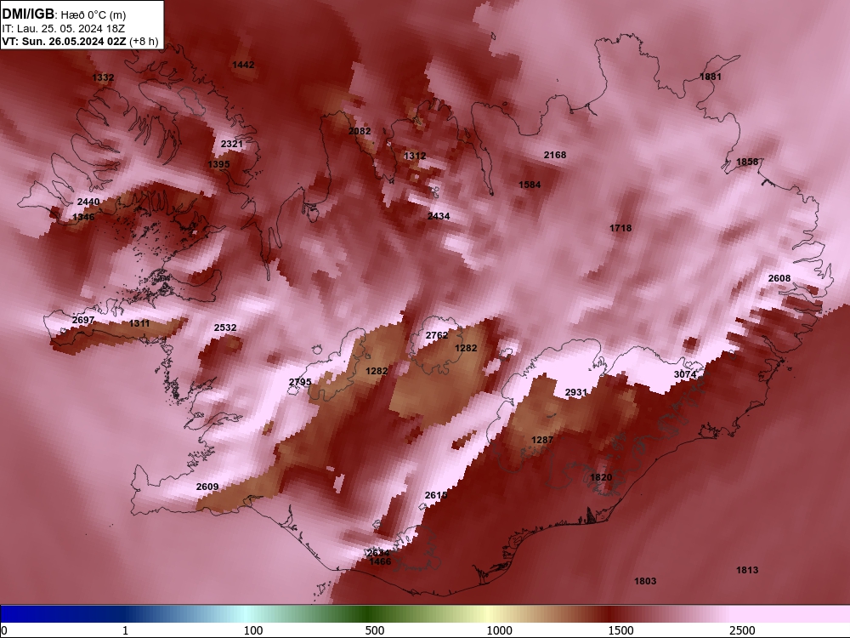Select the 1856 coastal value
The height and width of the screenshot is (638, 850).
[x=747, y=162]
